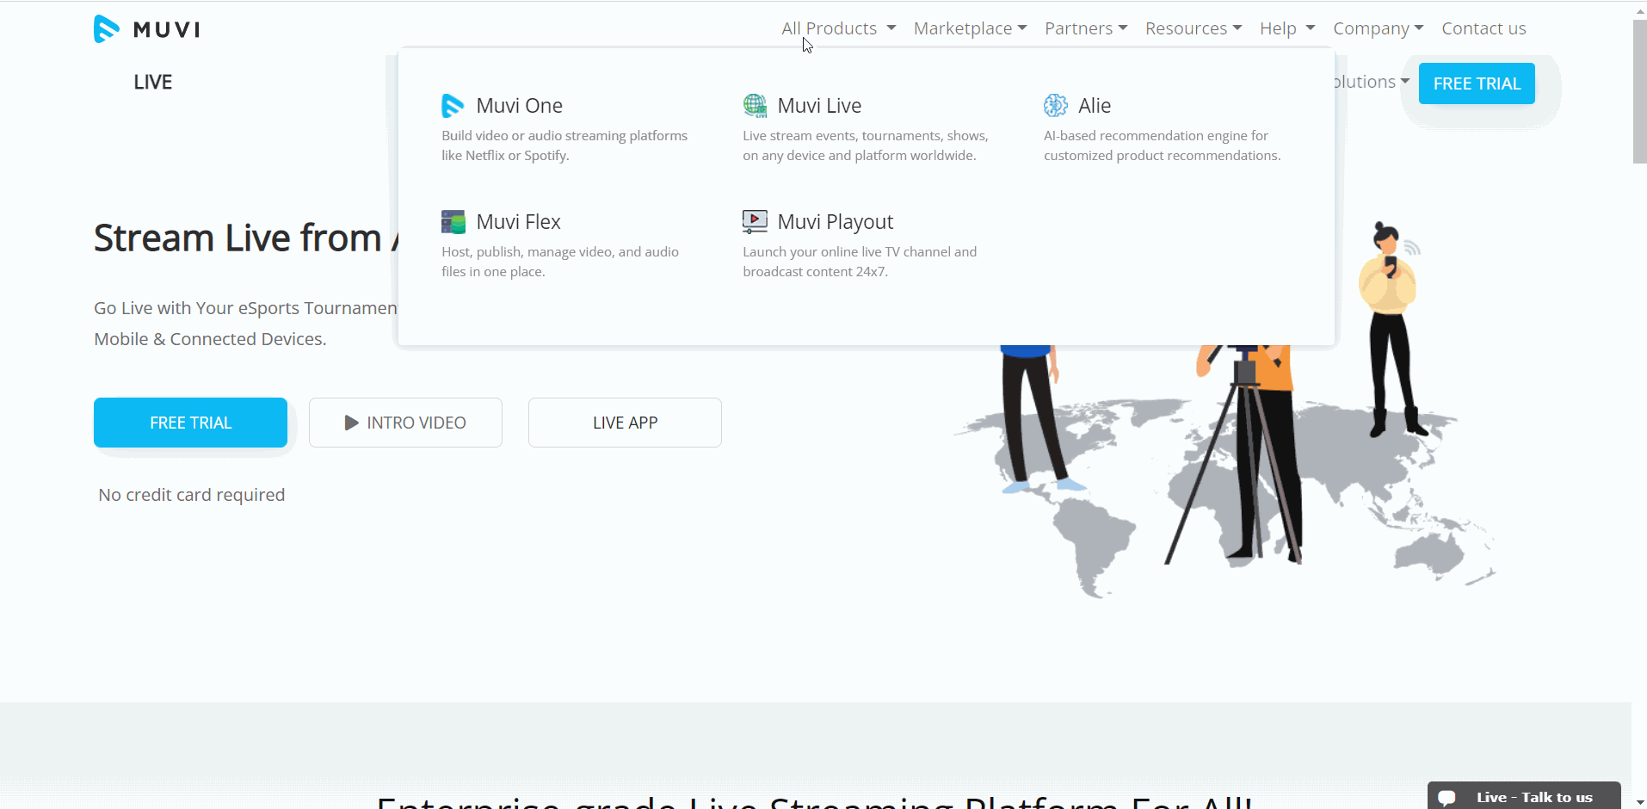Open the Muvi Live globe icon
The height and width of the screenshot is (809, 1647).
click(x=755, y=106)
